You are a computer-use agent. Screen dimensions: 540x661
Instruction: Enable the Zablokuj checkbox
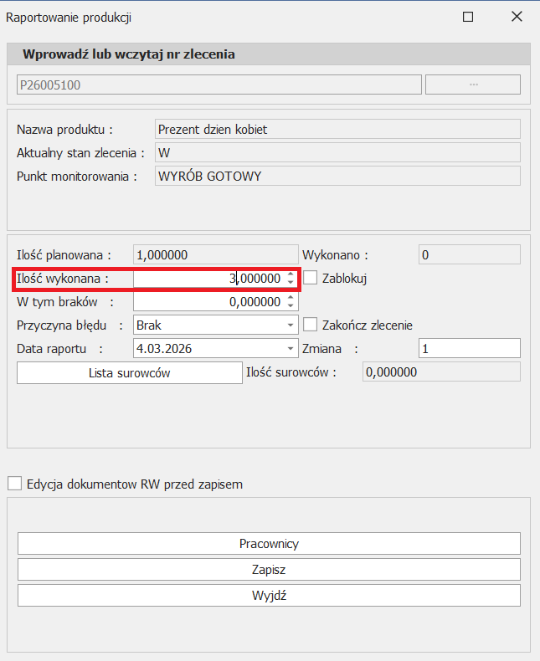point(311,279)
